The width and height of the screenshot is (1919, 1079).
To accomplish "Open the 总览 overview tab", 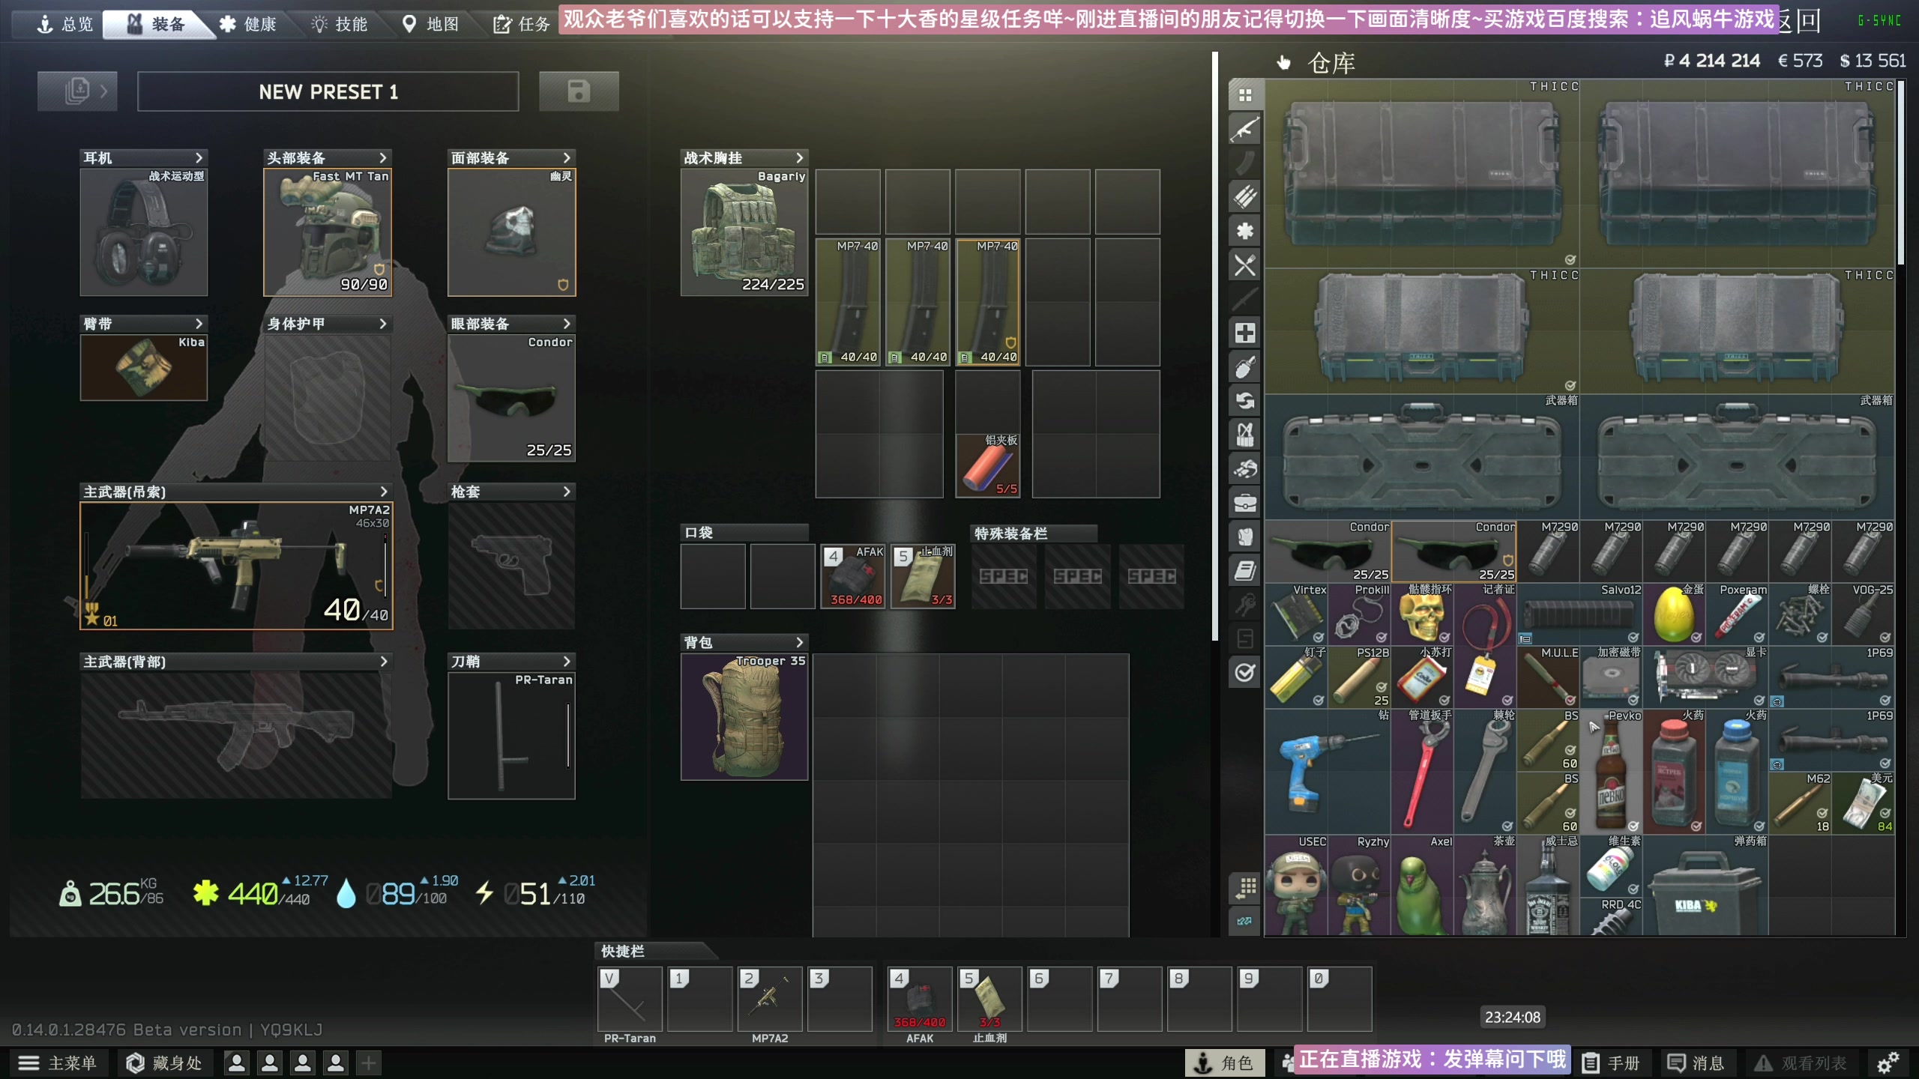I will 66,24.
